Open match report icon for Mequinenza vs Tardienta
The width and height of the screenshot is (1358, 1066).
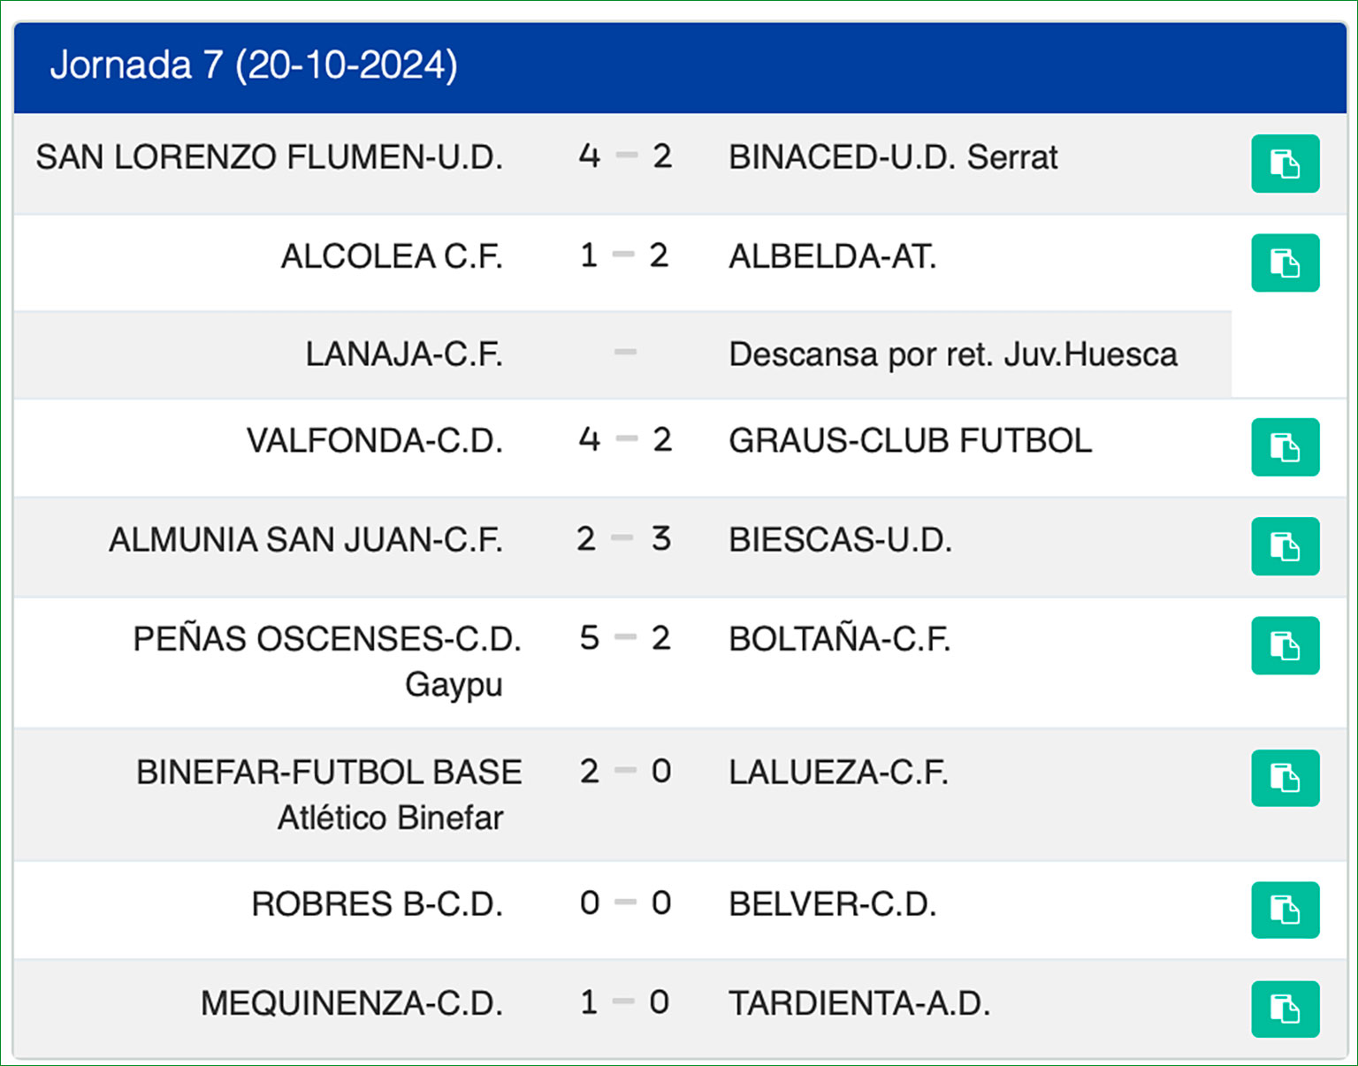(1285, 1009)
